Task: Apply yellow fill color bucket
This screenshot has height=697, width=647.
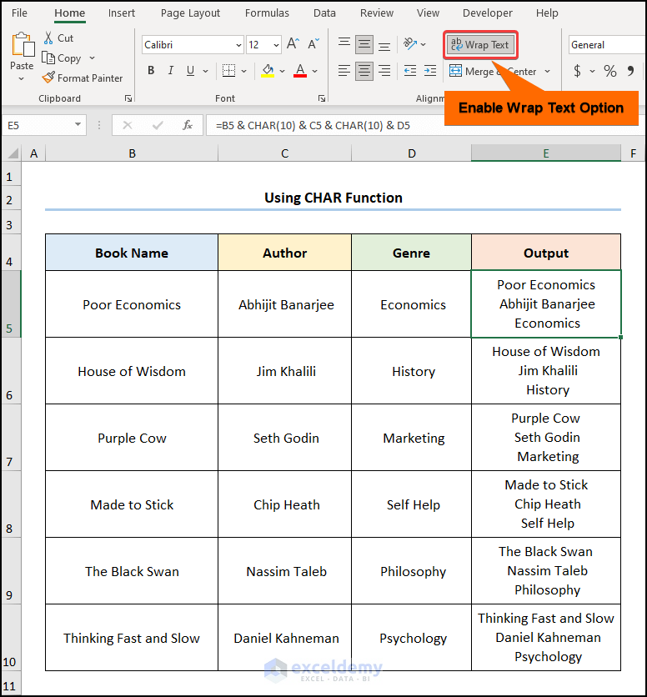Action: (x=268, y=70)
